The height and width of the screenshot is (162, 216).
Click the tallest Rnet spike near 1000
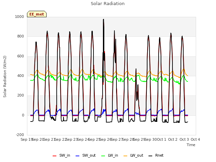pos(104,20)
